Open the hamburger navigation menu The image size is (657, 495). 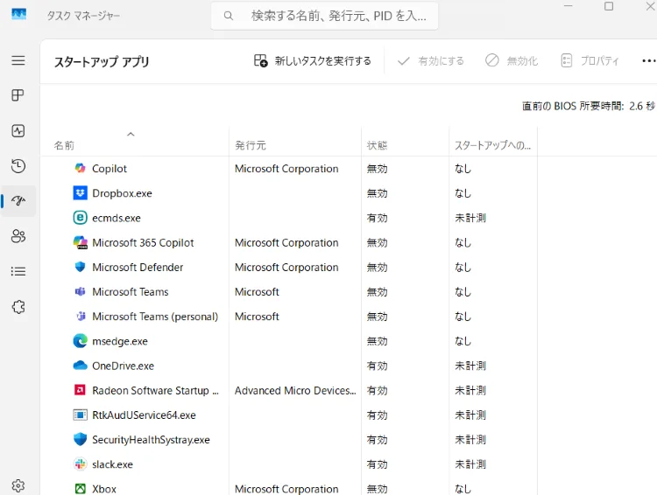[x=18, y=60]
